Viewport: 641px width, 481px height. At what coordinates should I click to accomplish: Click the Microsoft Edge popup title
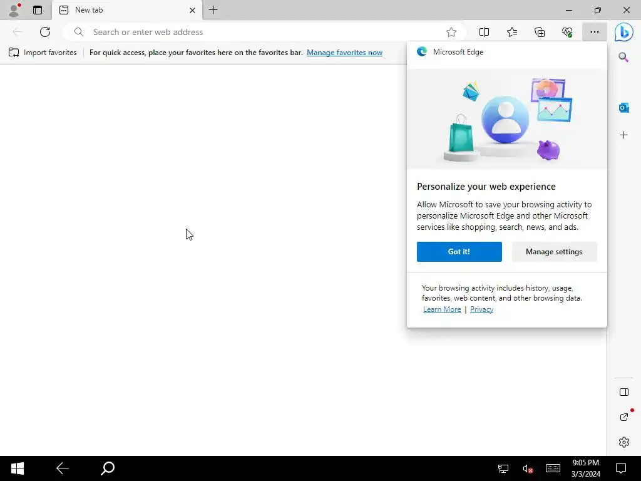(x=458, y=52)
